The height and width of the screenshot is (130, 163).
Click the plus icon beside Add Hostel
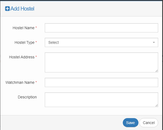coord(7,9)
